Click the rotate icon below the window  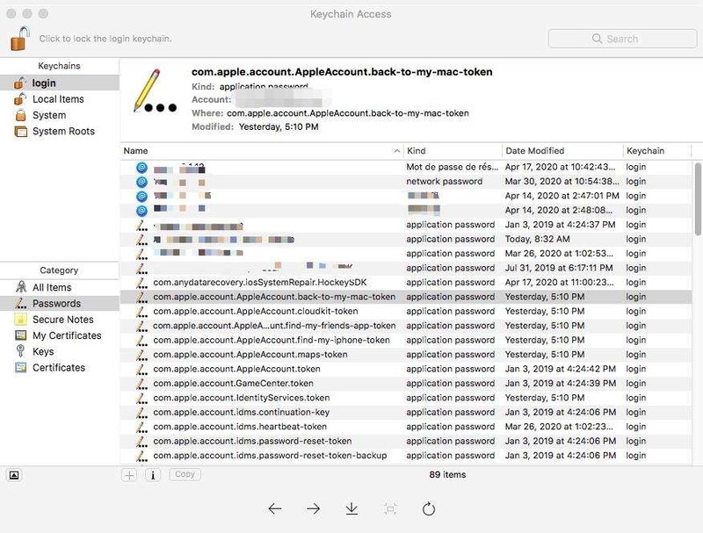(x=429, y=508)
